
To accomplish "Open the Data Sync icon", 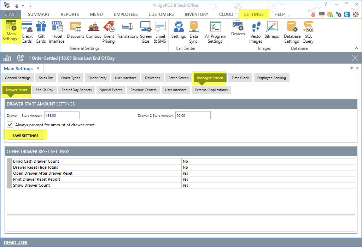I will (x=193, y=31).
